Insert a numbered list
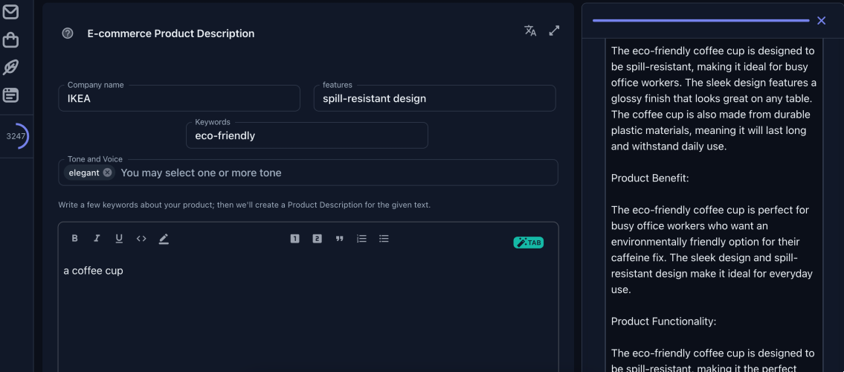 coord(361,239)
